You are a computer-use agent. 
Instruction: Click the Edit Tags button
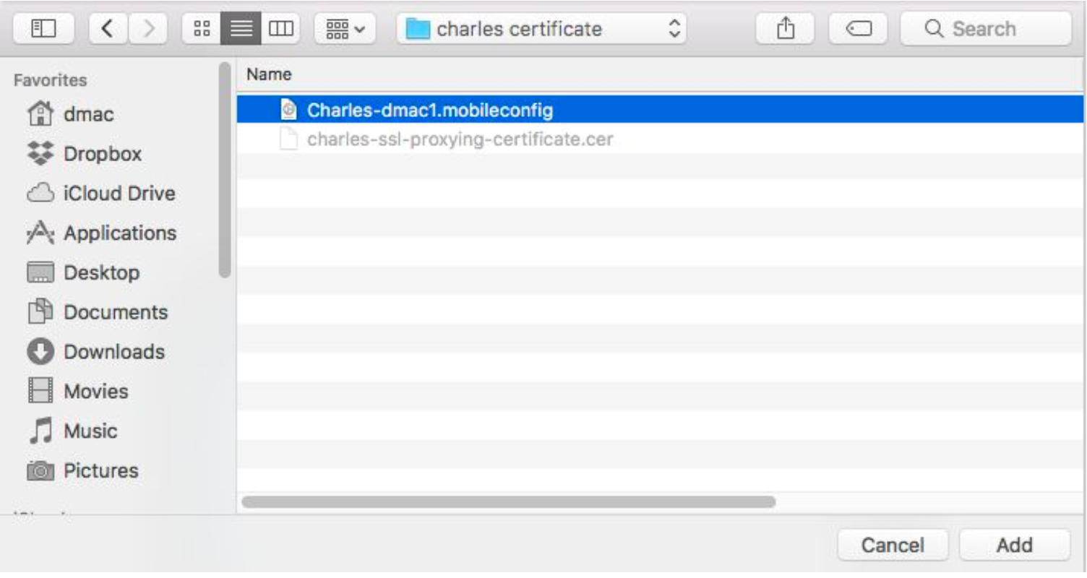(x=859, y=29)
